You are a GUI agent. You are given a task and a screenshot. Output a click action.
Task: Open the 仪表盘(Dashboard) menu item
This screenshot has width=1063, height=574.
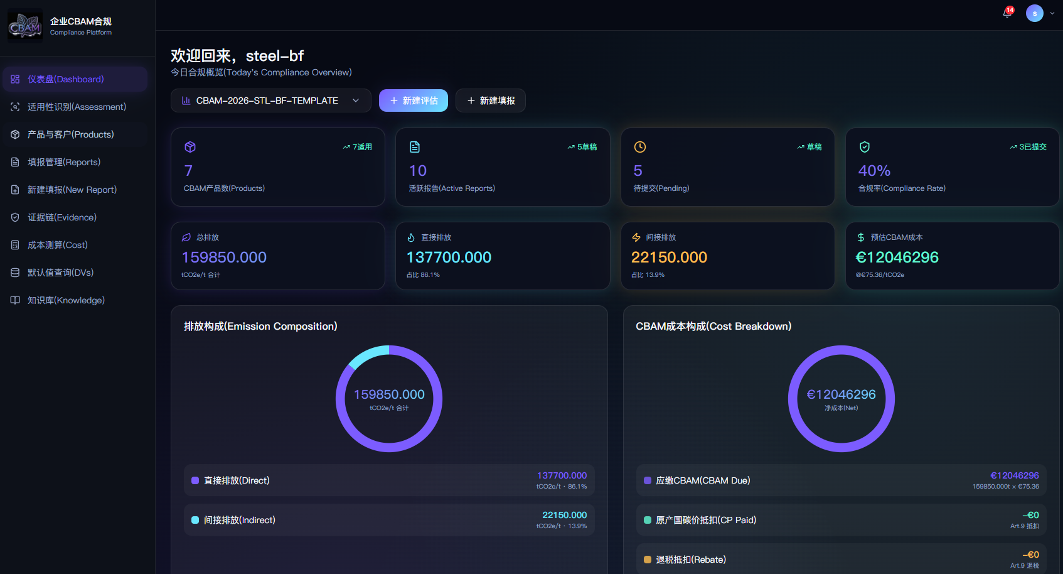click(75, 79)
